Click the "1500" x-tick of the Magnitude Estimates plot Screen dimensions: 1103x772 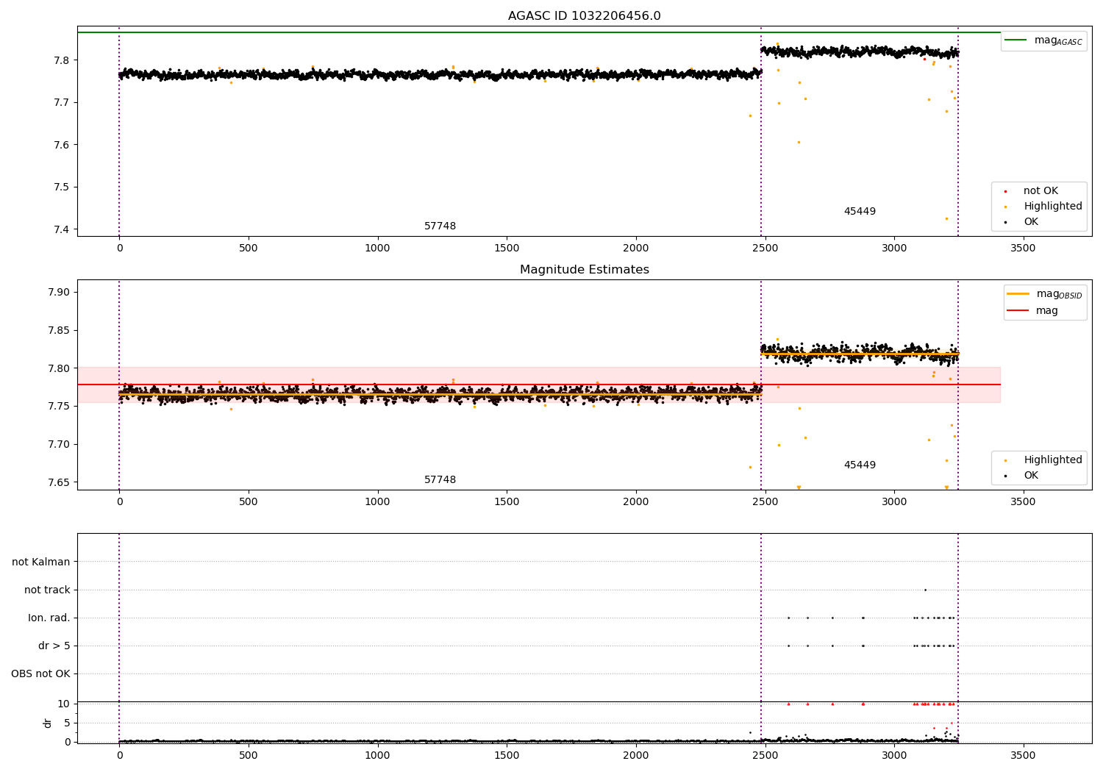(x=507, y=502)
